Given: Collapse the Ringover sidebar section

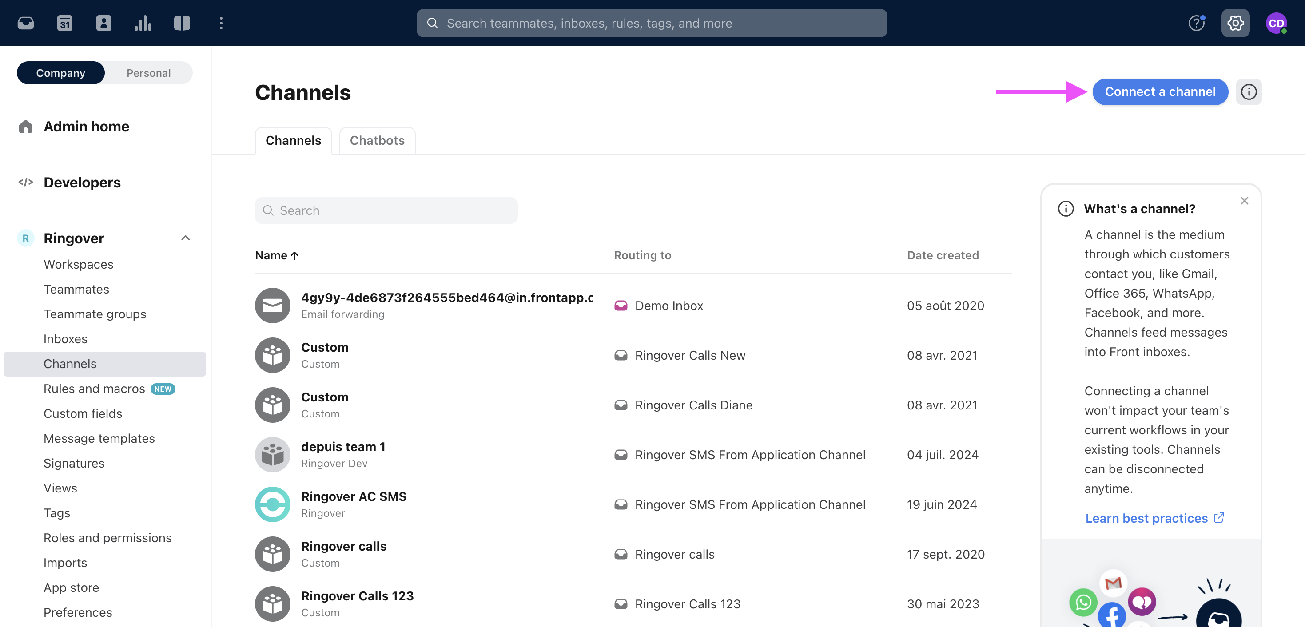Looking at the screenshot, I should click(x=185, y=238).
